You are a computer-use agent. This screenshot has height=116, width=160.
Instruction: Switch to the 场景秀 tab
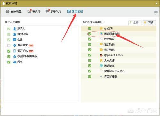point(34,11)
